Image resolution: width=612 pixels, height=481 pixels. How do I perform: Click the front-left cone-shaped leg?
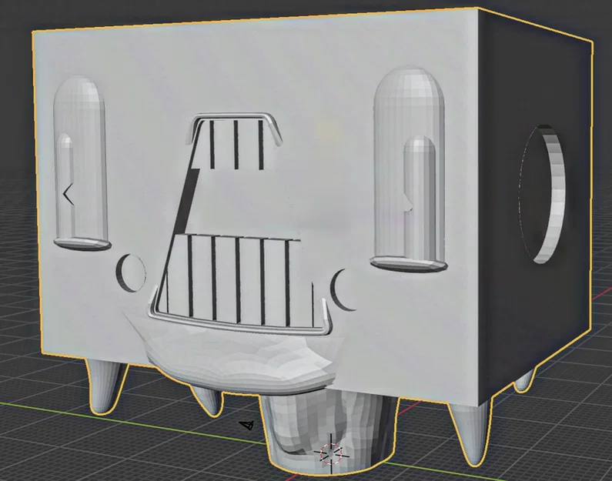105,386
